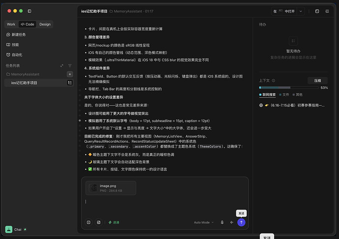Click the audio waveform icon
This screenshot has height=239, width=339.
click(x=231, y=222)
